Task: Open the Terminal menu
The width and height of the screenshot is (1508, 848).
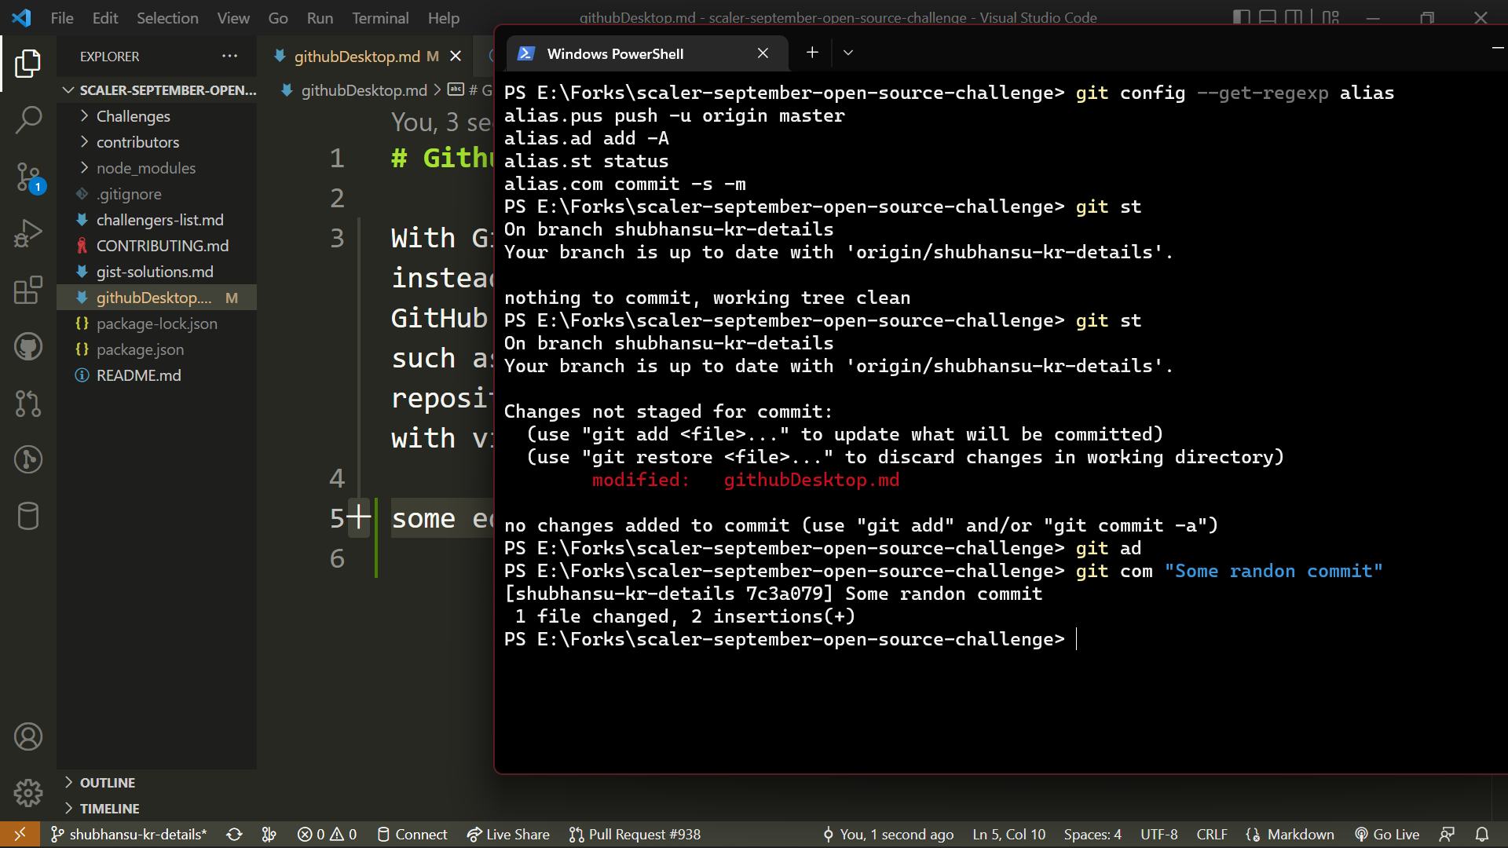Action: 379,17
